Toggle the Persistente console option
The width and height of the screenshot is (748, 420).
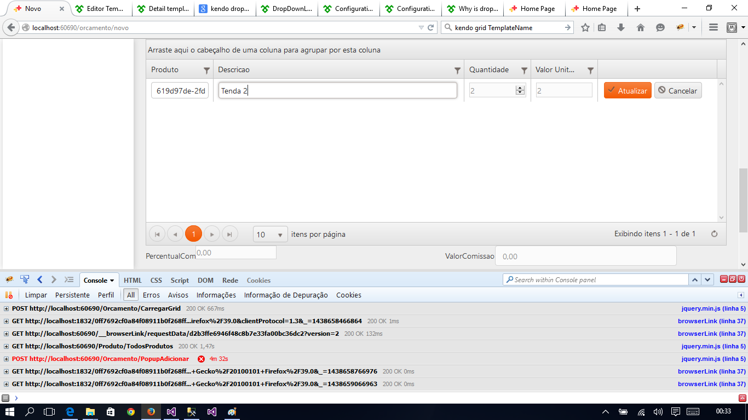(x=72, y=295)
